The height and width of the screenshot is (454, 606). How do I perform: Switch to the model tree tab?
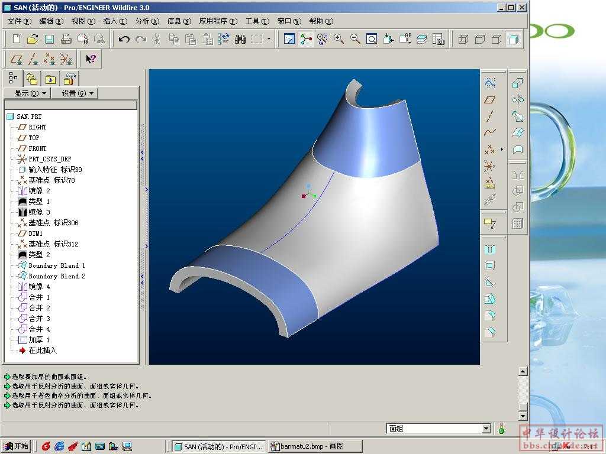(x=13, y=78)
